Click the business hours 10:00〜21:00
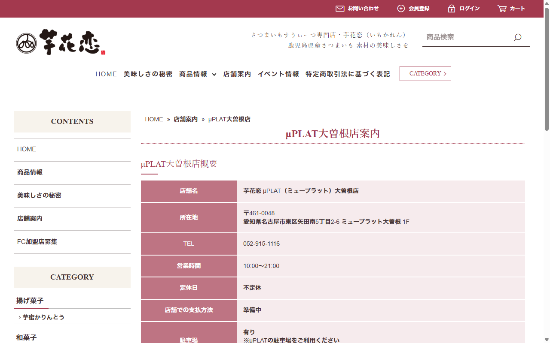 (261, 266)
